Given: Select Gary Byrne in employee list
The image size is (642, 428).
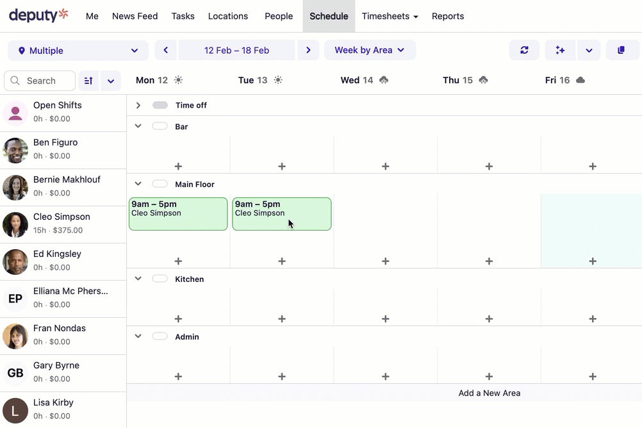Looking at the screenshot, I should [63, 373].
